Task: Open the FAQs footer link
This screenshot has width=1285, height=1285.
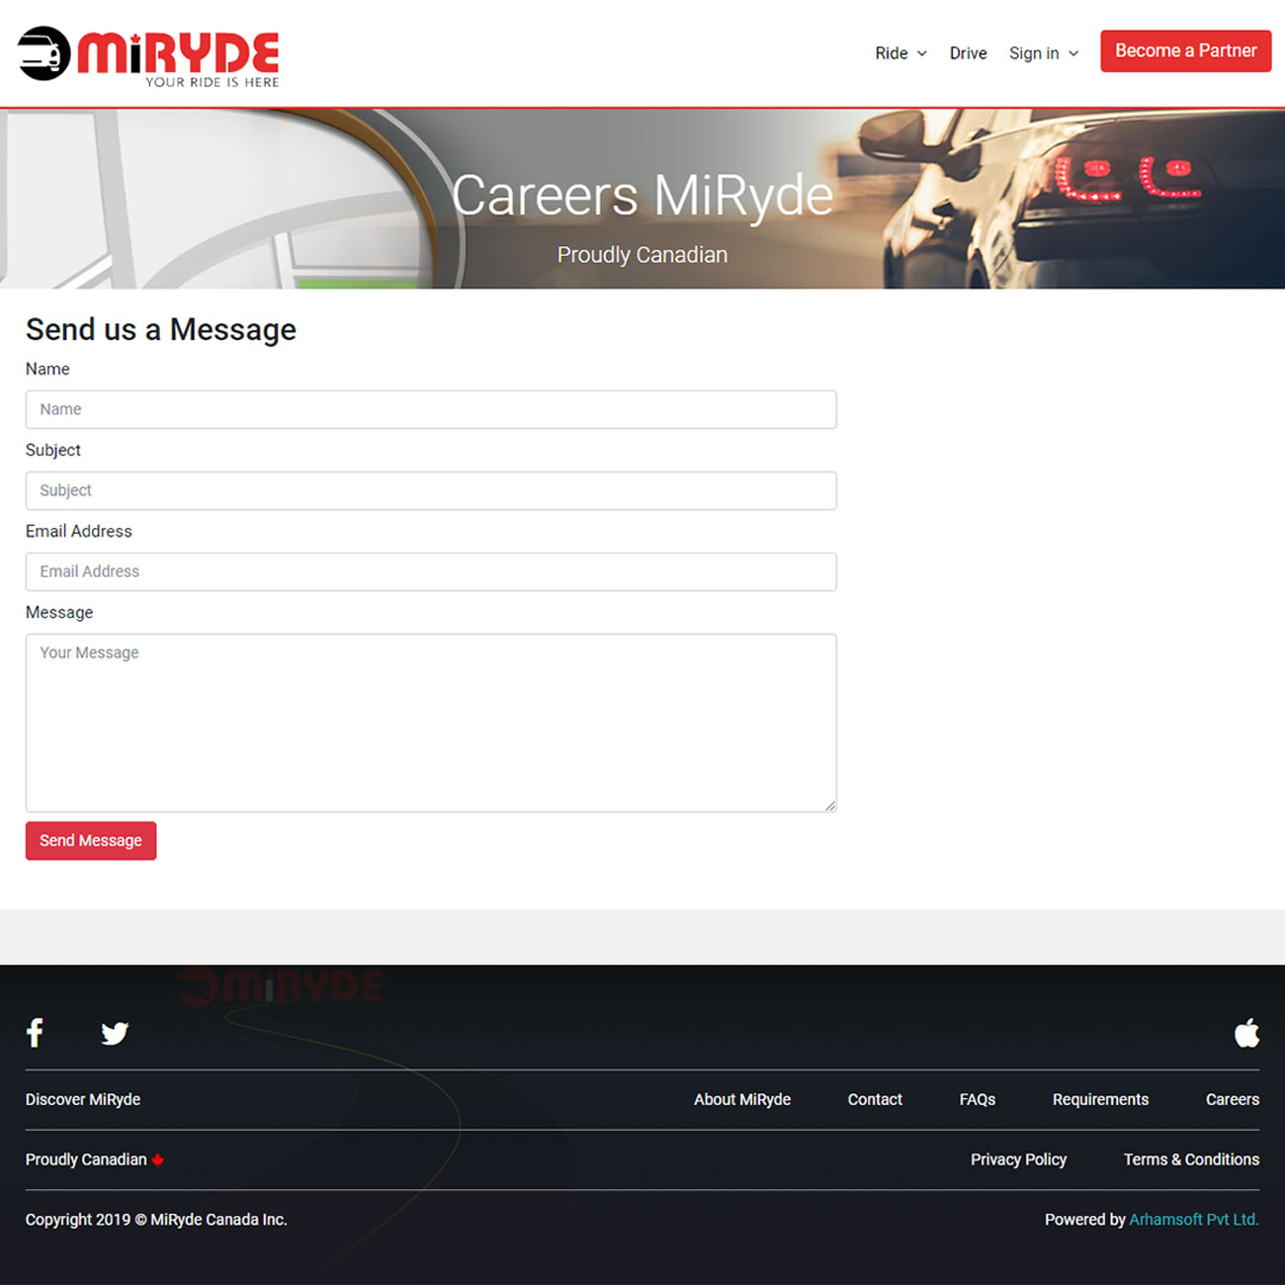Action: pos(978,1099)
